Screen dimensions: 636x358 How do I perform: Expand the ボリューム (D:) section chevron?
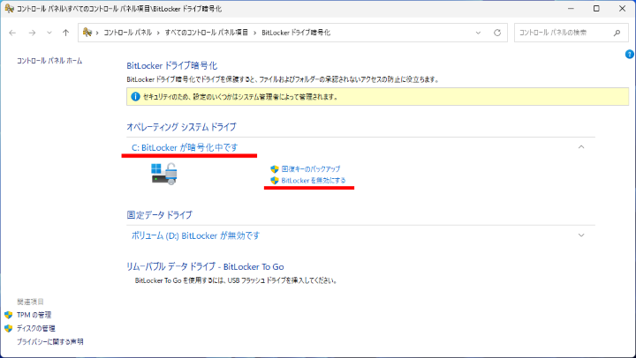pos(580,235)
